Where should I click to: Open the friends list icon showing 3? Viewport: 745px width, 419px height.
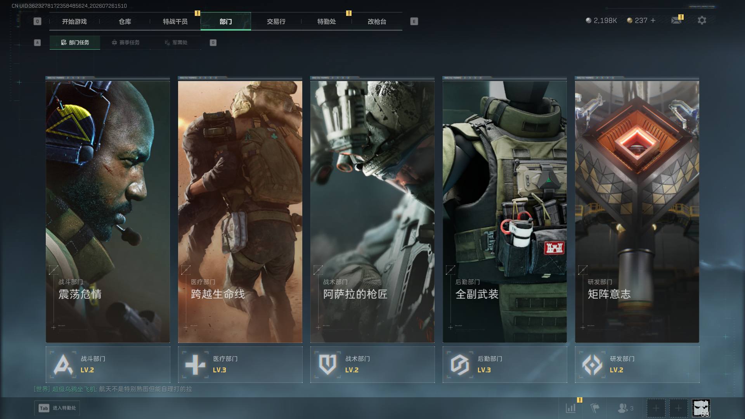coord(625,408)
